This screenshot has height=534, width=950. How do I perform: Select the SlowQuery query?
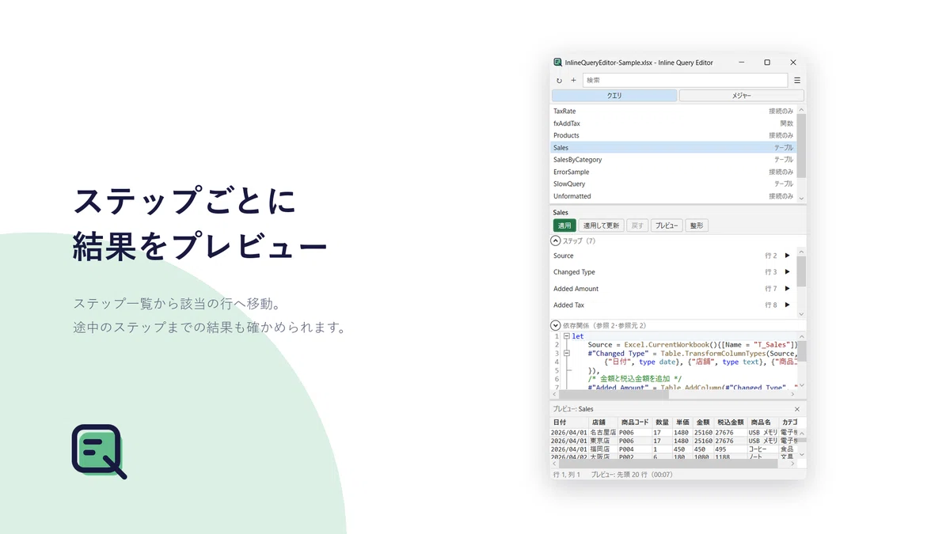[x=673, y=184]
